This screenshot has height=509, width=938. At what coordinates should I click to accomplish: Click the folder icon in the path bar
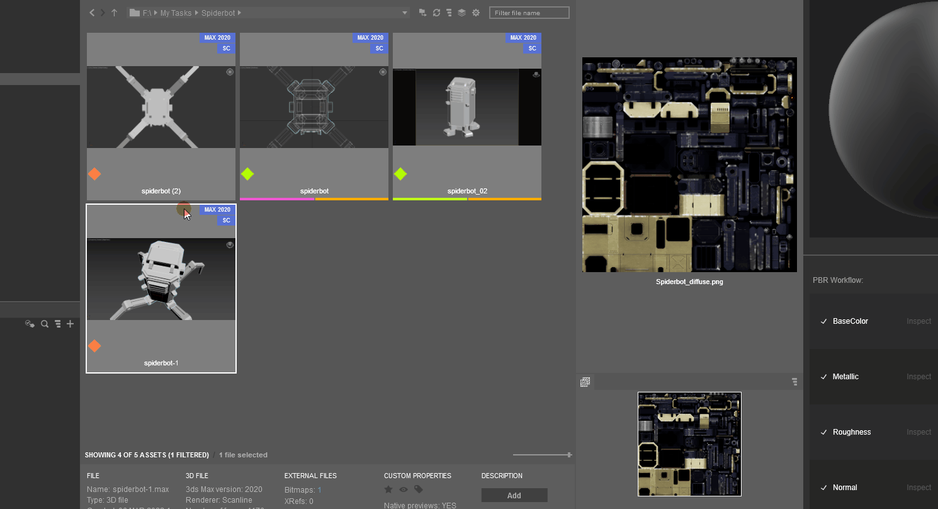[133, 13]
